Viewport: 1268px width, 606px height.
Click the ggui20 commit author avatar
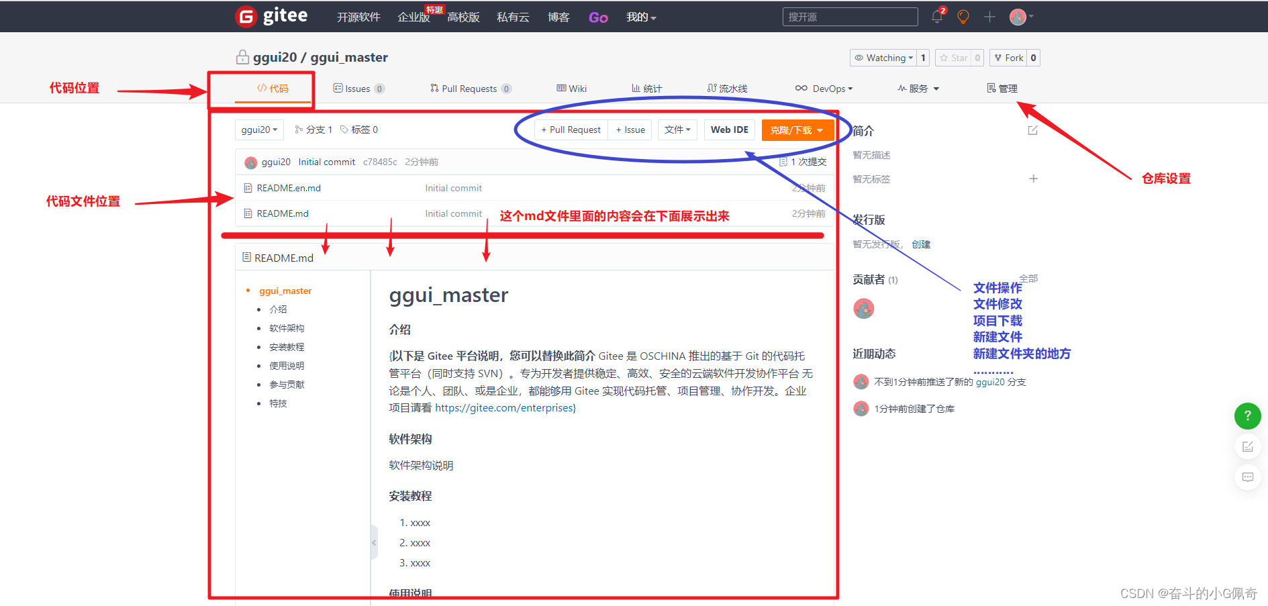[251, 162]
